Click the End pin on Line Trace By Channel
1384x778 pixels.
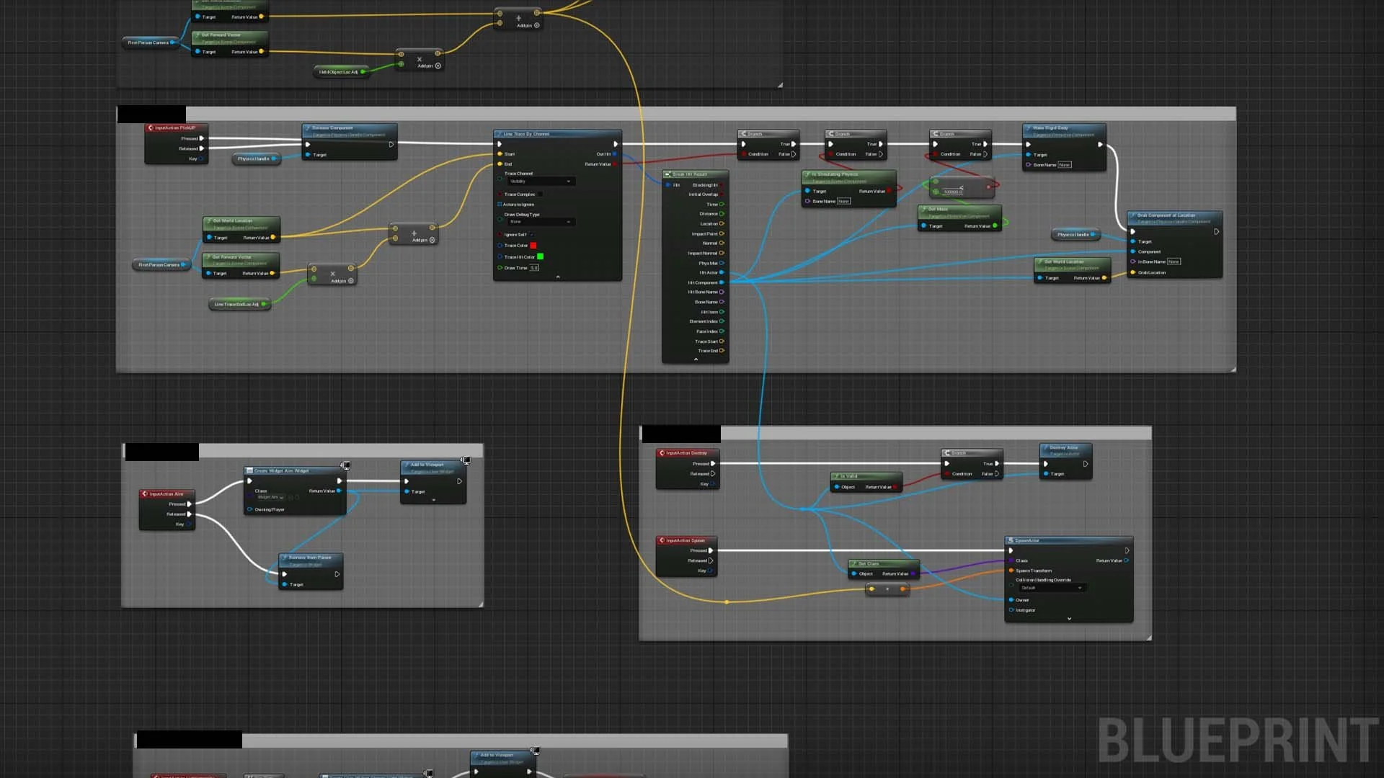[500, 164]
